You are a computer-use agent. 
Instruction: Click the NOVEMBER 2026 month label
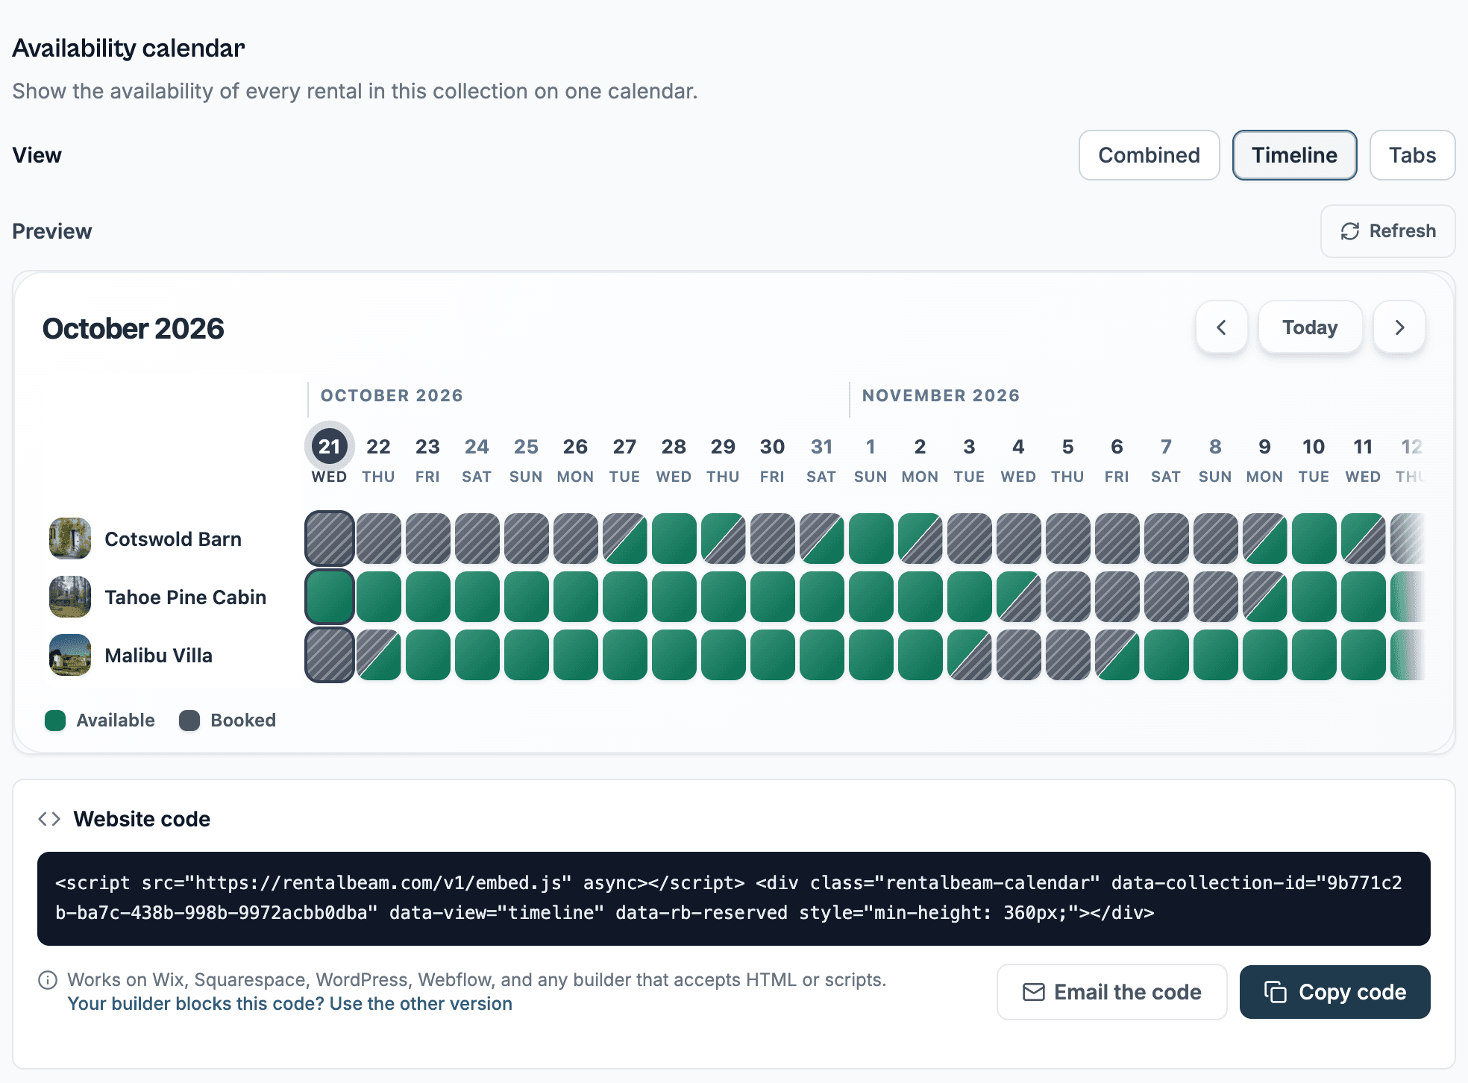click(941, 395)
